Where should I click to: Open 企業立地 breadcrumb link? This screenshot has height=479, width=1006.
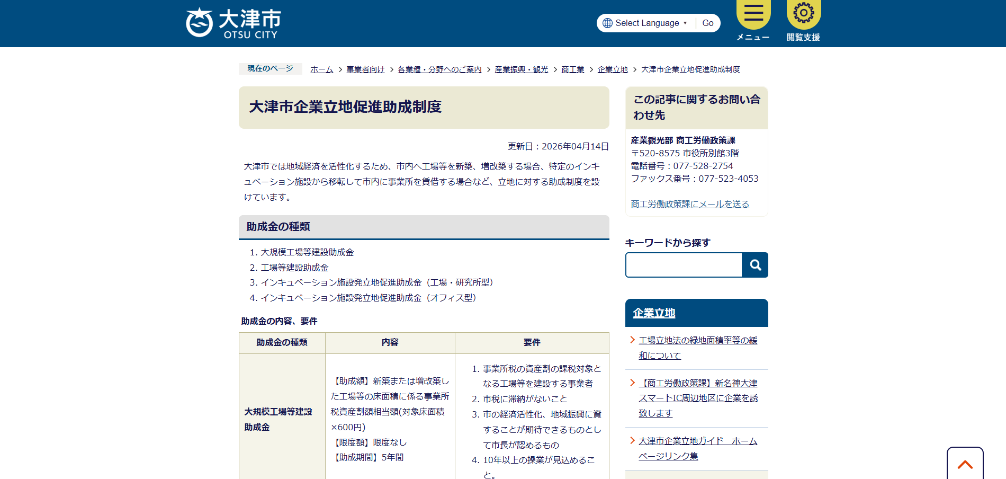[x=613, y=69]
